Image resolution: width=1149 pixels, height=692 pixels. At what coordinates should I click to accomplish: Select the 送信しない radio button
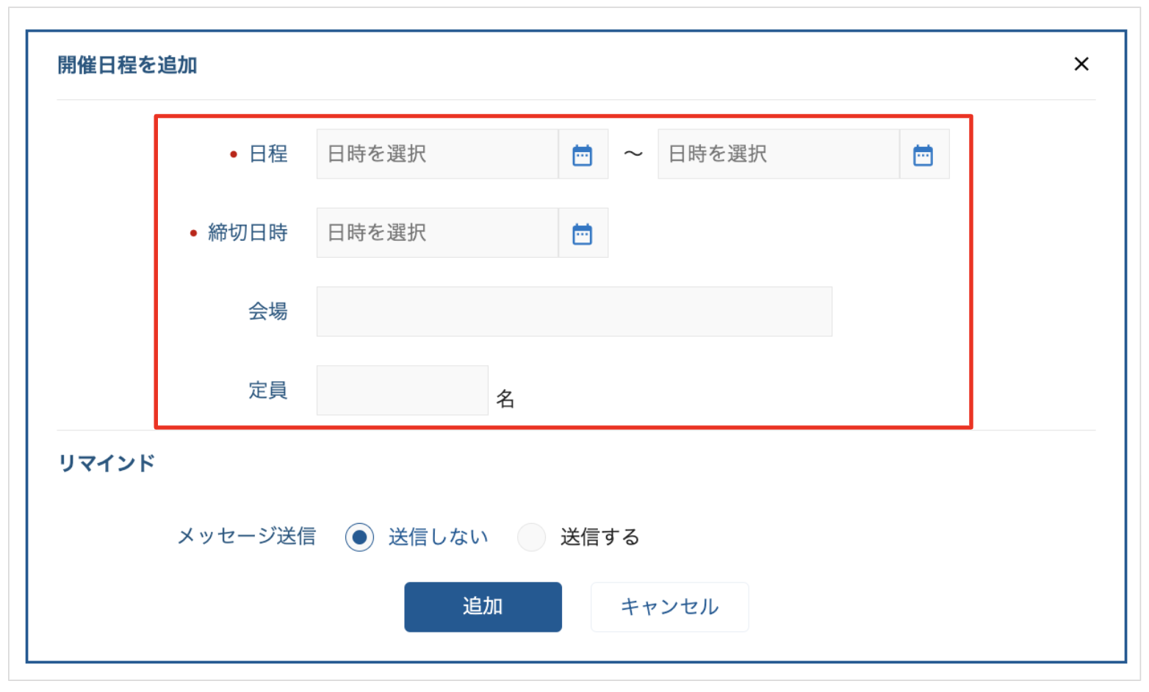tap(359, 537)
